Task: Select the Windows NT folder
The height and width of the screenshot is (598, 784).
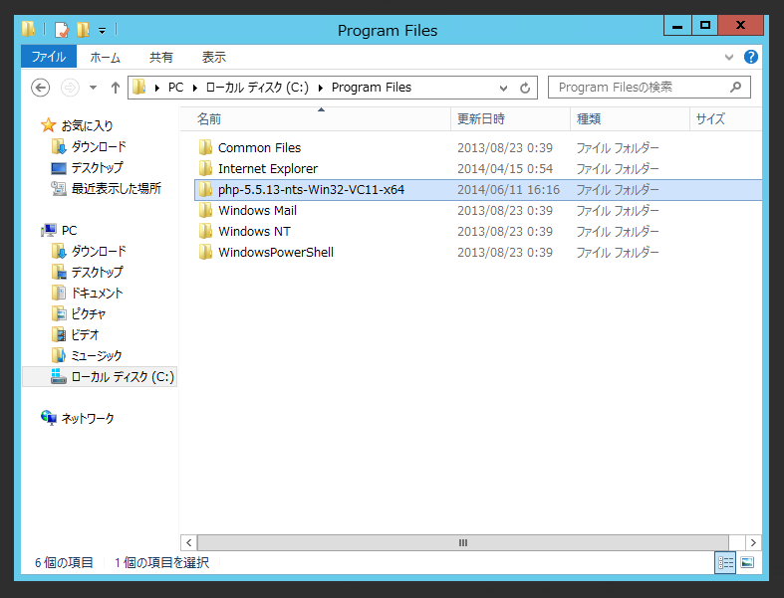Action: point(254,232)
